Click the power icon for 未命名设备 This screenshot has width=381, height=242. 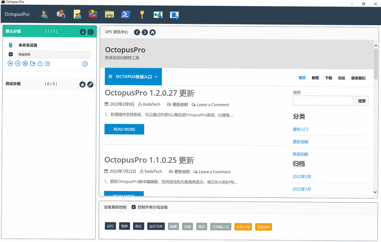[40, 64]
